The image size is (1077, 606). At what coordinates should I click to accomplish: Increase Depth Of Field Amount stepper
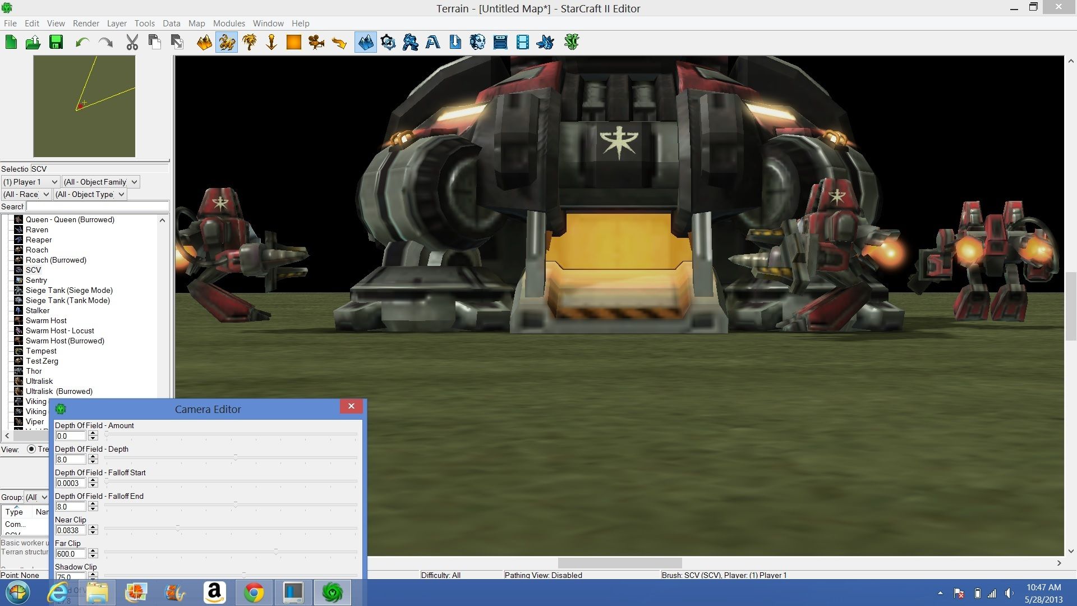click(x=93, y=433)
